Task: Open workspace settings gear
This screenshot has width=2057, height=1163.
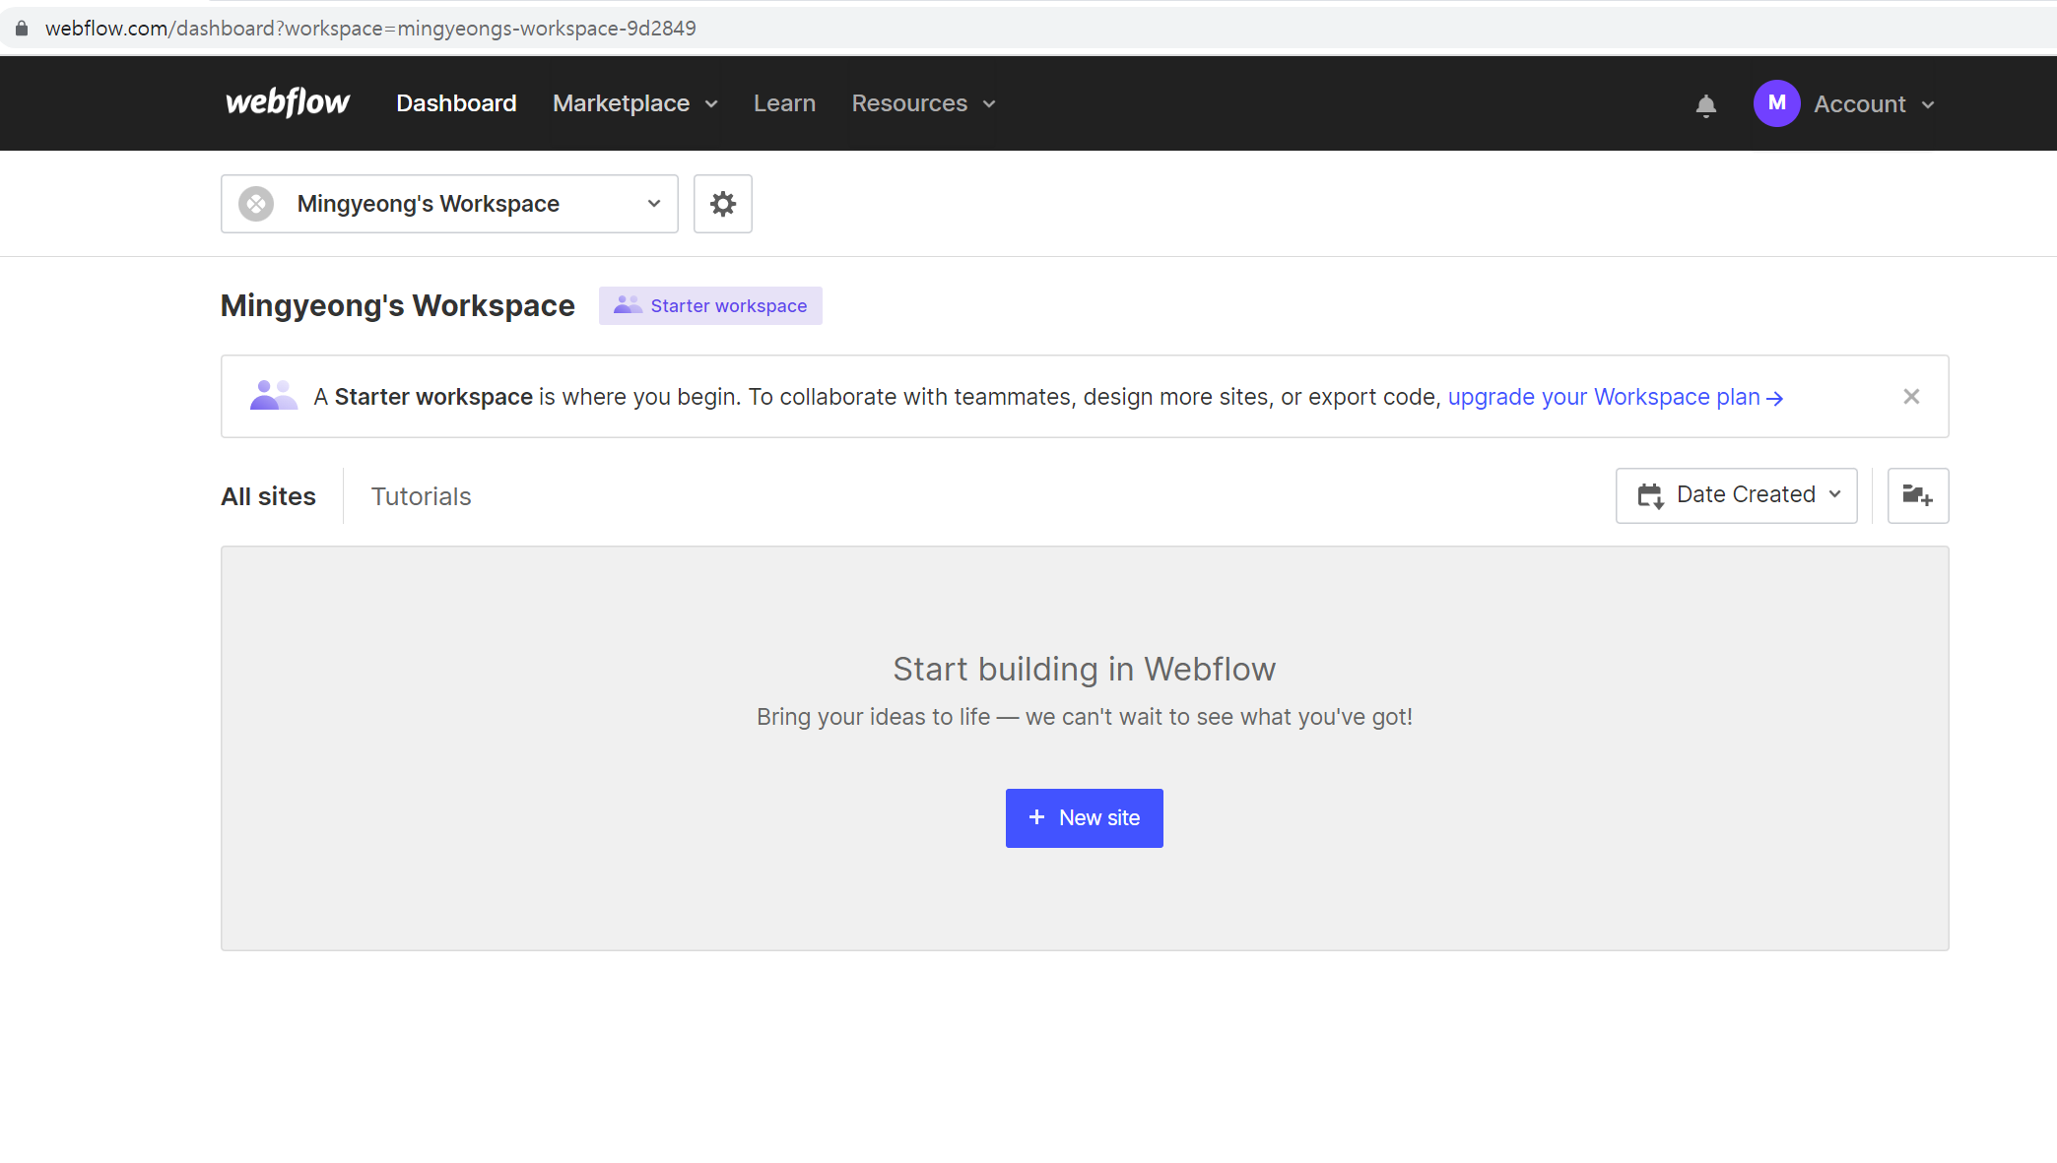Action: [723, 204]
